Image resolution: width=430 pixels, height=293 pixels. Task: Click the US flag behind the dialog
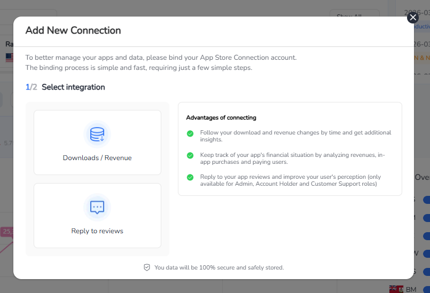[9, 57]
